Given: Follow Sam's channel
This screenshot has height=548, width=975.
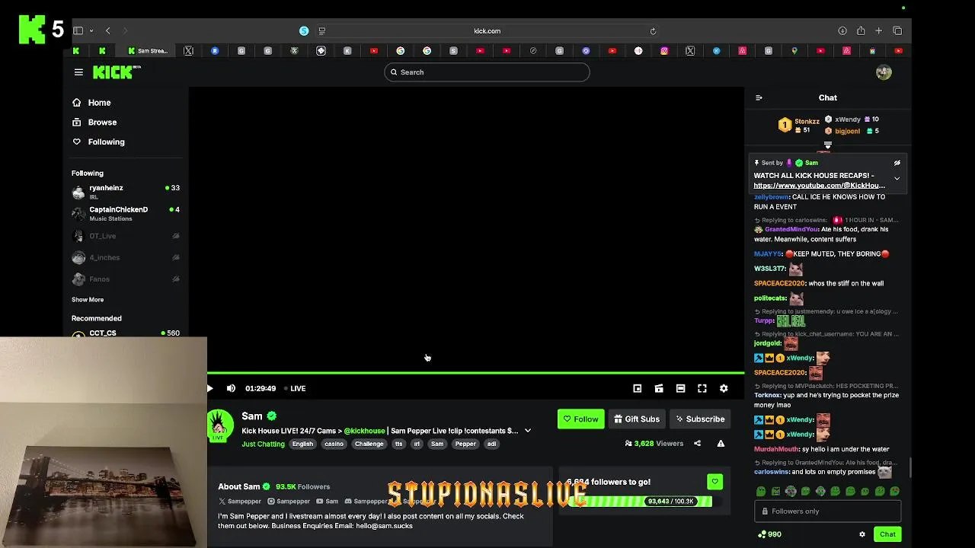Looking at the screenshot, I should pos(580,419).
